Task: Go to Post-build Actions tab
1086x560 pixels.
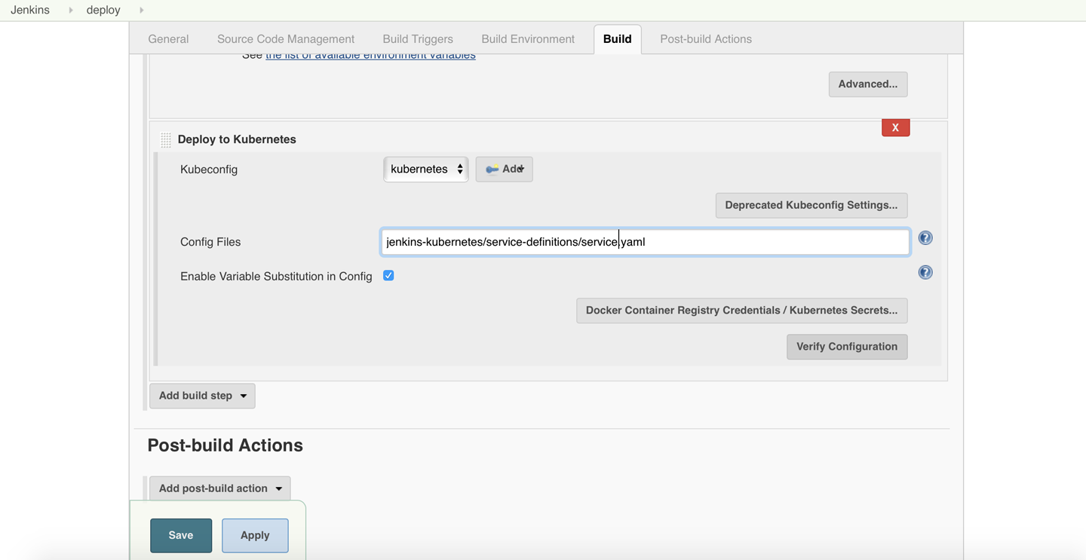Action: 705,39
